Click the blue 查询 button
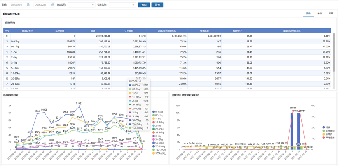This screenshot has height=166, width=338. tap(144, 5)
